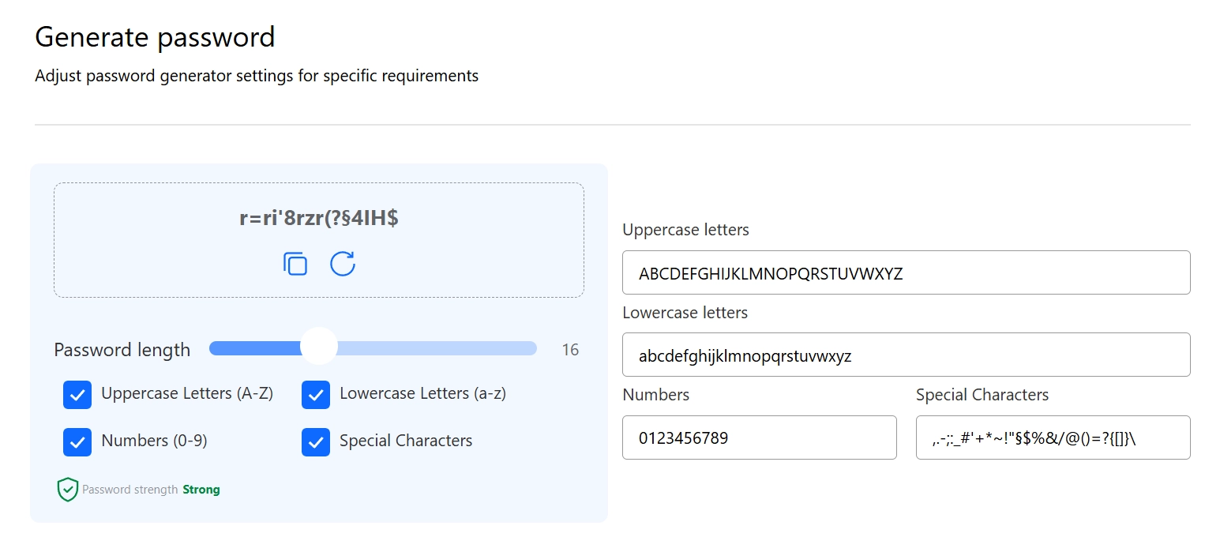The height and width of the screenshot is (552, 1220).
Task: Focus the Lowercase letters input field
Action: pos(906,355)
